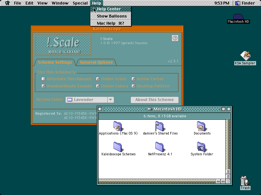Click the Finder application menu icon
Screen dimensions: 261x195
click(x=238, y=3)
